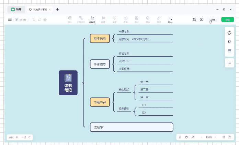Select the 书籍名称 line node
This screenshot has width=239, height=145.
point(145,32)
